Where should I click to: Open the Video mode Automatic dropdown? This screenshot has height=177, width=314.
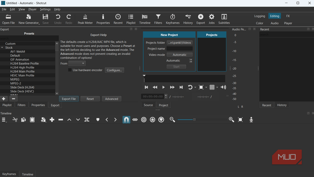coord(180,55)
